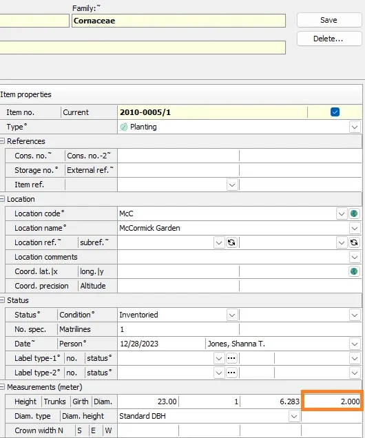Collapse the Location section
Viewport: 365px width, 438px height.
click(2, 199)
